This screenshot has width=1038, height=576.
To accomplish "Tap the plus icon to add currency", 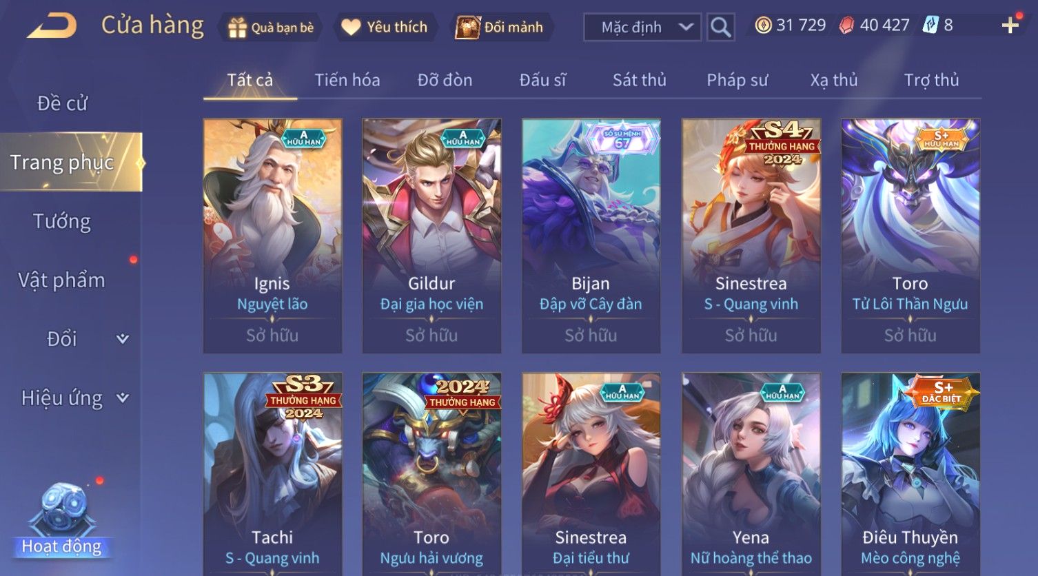I will [1010, 25].
